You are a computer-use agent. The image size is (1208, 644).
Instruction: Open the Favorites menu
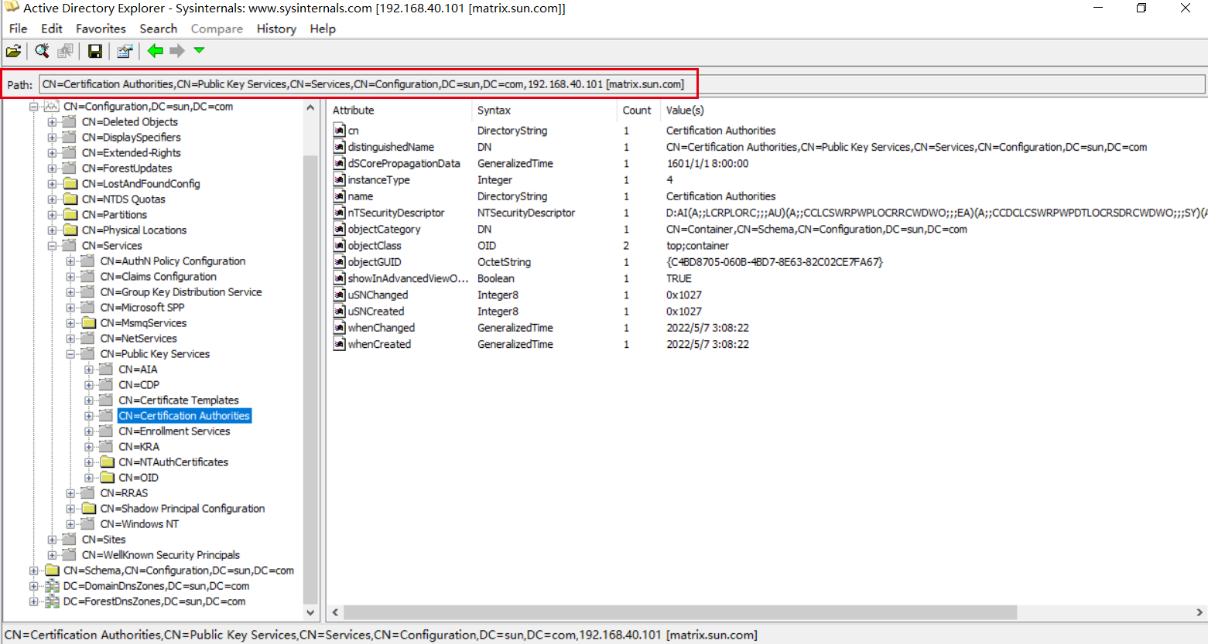coord(101,29)
